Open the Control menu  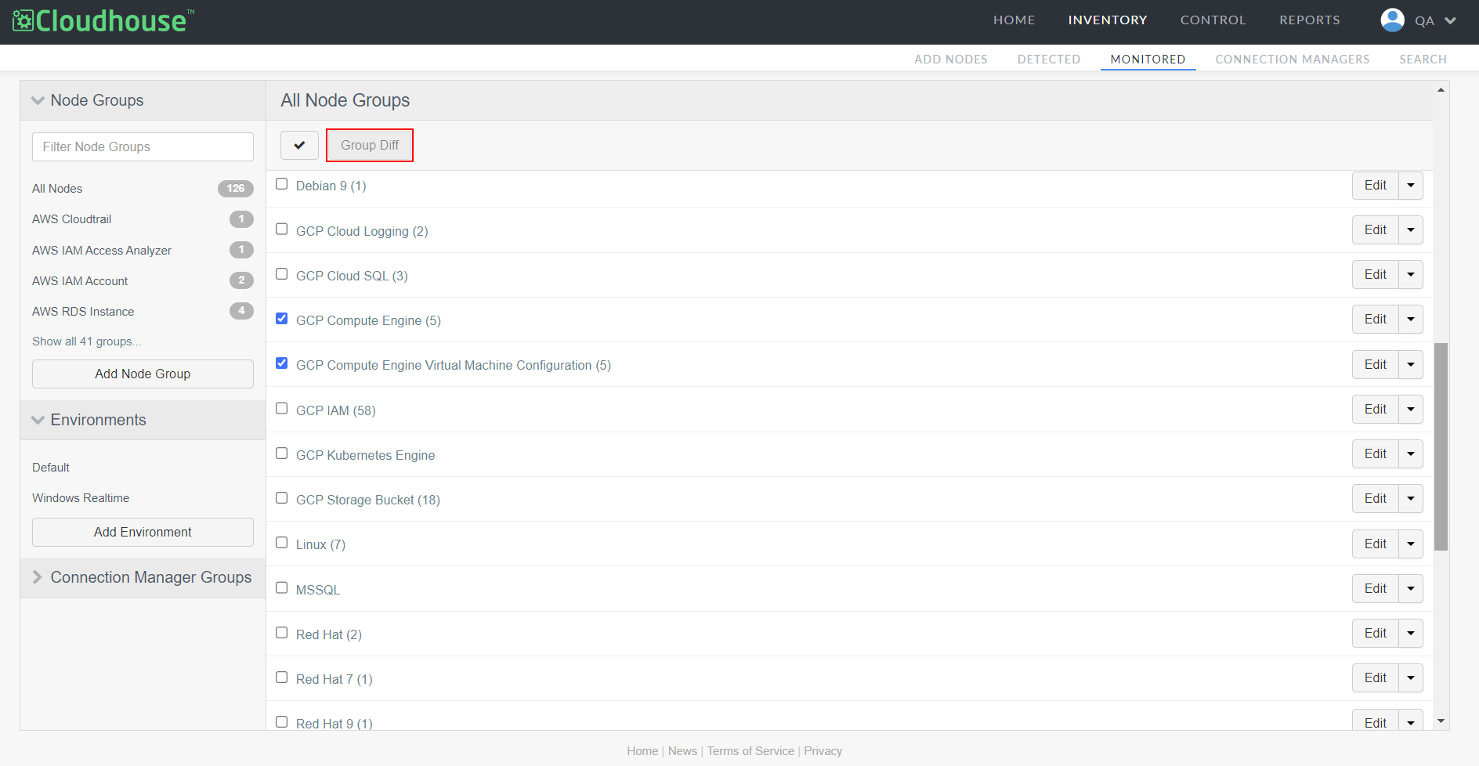[x=1213, y=20]
